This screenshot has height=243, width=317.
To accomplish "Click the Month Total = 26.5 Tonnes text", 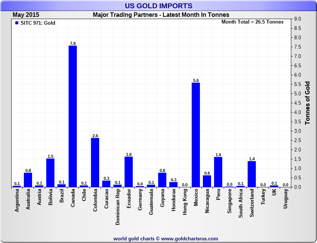I will (252, 22).
